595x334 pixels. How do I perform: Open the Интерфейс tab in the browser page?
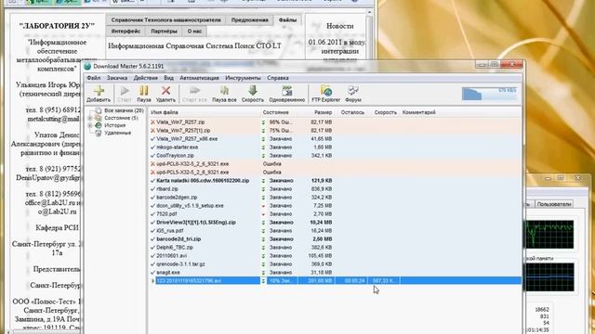[126, 31]
